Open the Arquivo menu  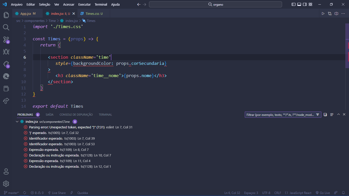pyautogui.click(x=17, y=4)
